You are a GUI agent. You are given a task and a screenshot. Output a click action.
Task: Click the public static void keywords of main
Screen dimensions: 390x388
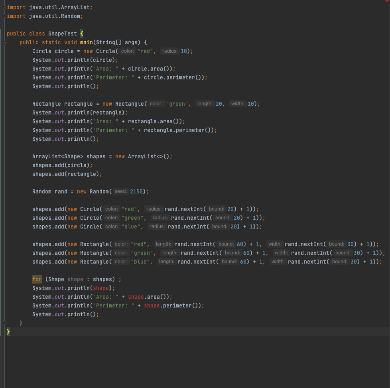point(48,43)
